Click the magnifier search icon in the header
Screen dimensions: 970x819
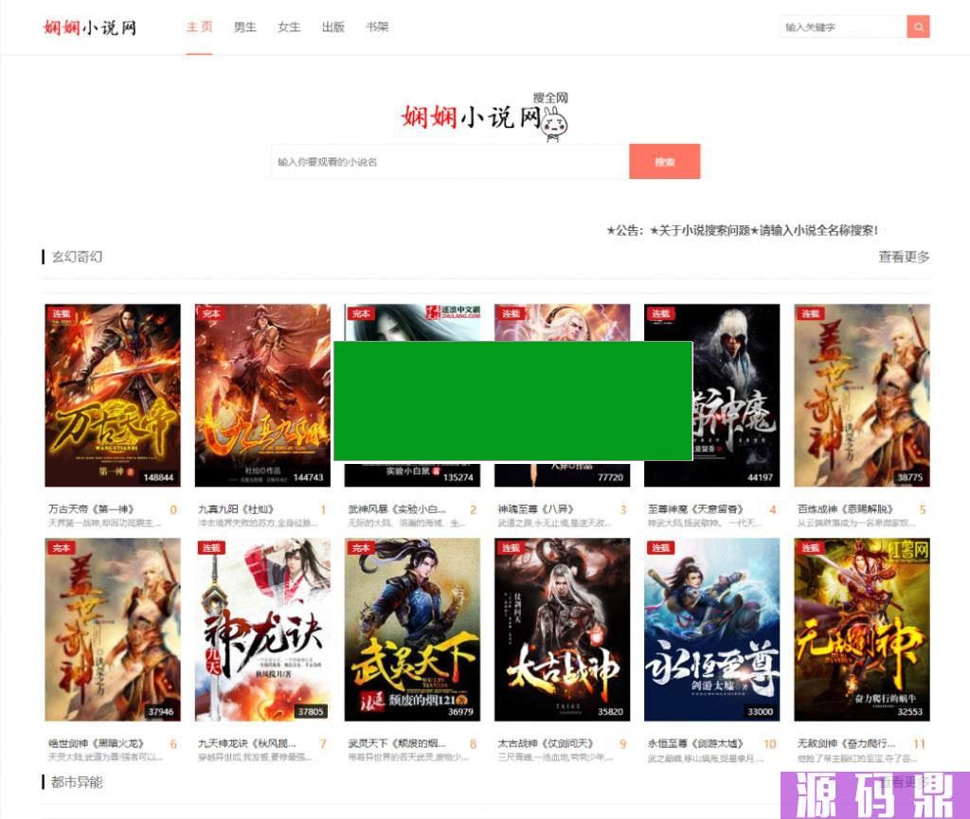(x=918, y=27)
